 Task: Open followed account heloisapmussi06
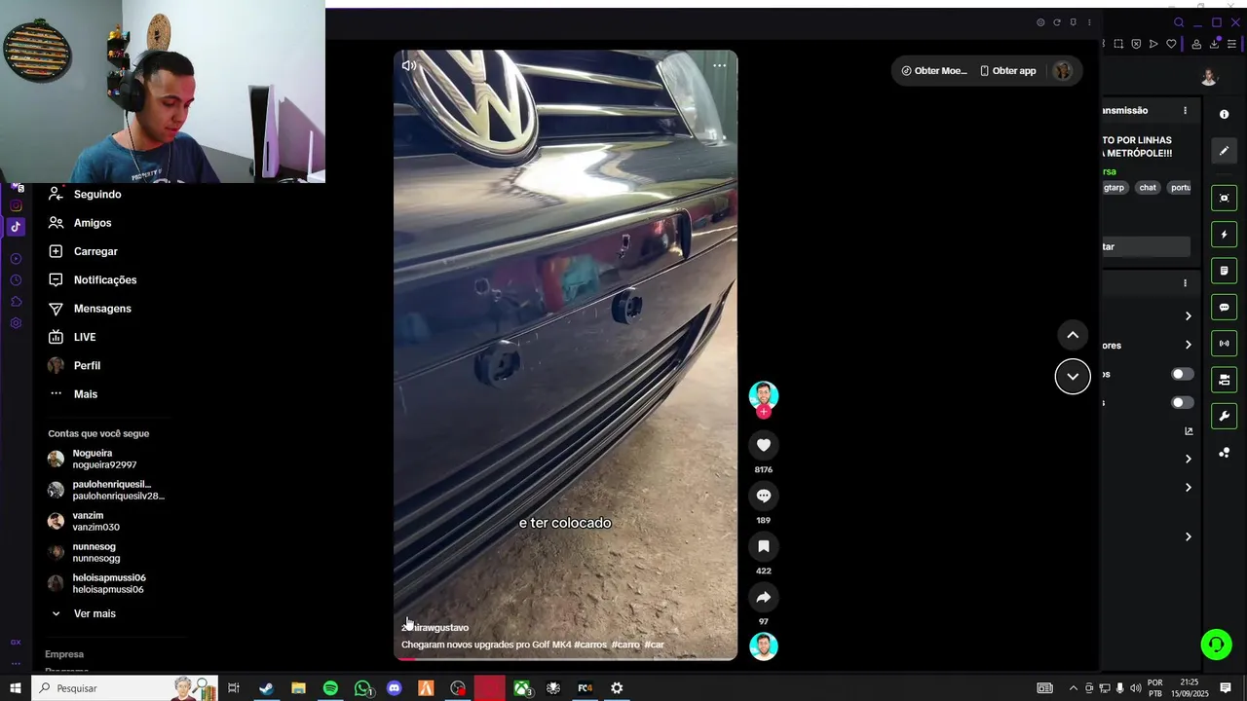(x=97, y=583)
